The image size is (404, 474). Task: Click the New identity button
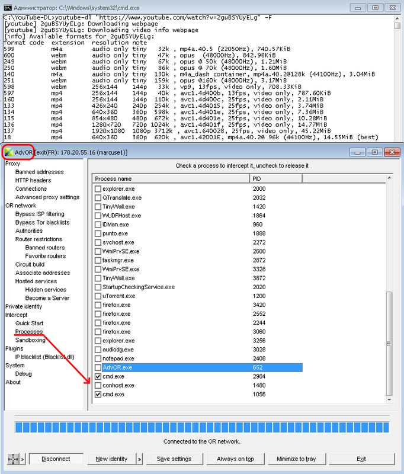pyautogui.click(x=111, y=459)
